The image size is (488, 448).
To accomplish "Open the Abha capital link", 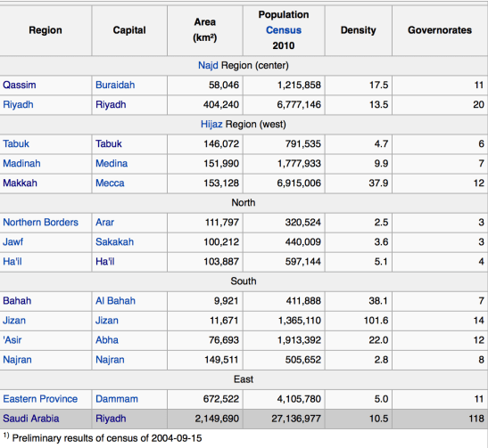I will tap(107, 340).
